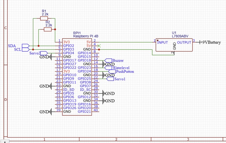Screen dimensions: 226x143
Task: Click R2's 2.2k value text
Action: coord(49,25)
